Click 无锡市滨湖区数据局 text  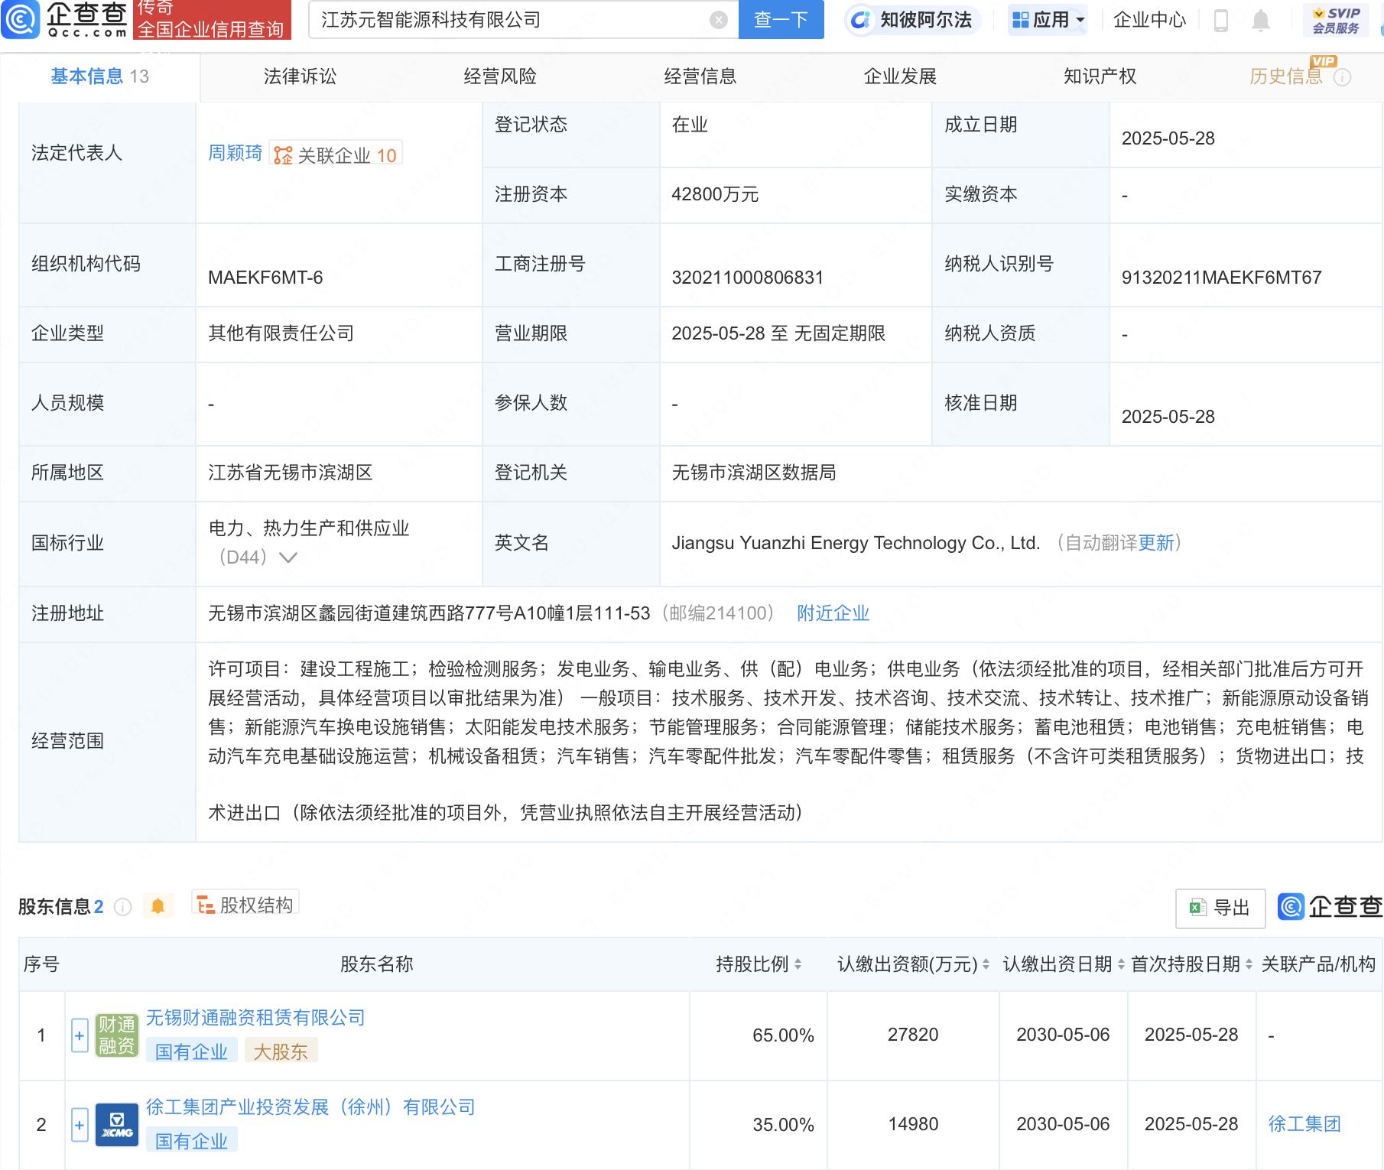(754, 473)
